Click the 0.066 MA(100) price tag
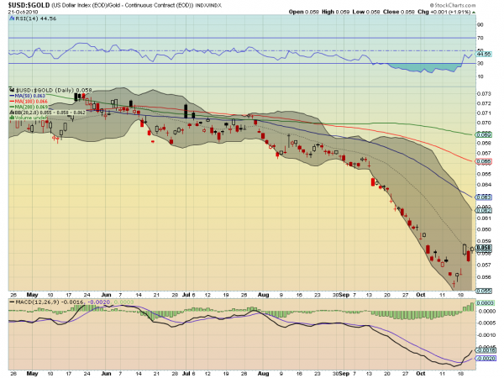504x378 pixels. tap(484, 161)
